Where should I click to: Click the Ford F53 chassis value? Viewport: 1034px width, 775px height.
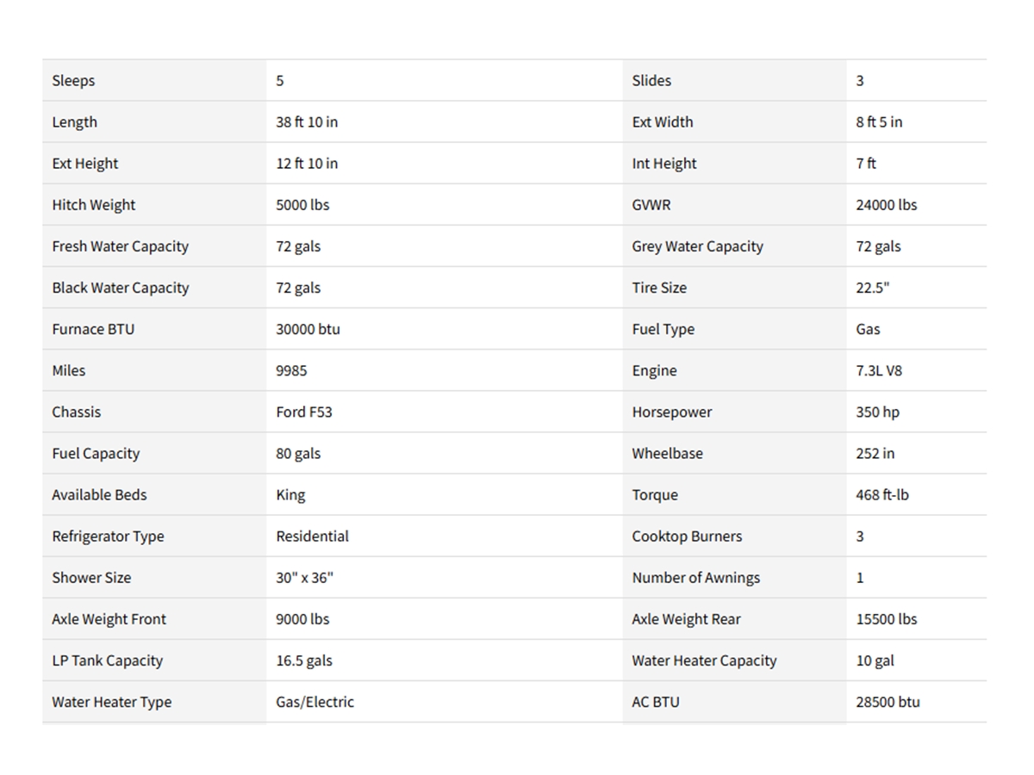(x=303, y=412)
